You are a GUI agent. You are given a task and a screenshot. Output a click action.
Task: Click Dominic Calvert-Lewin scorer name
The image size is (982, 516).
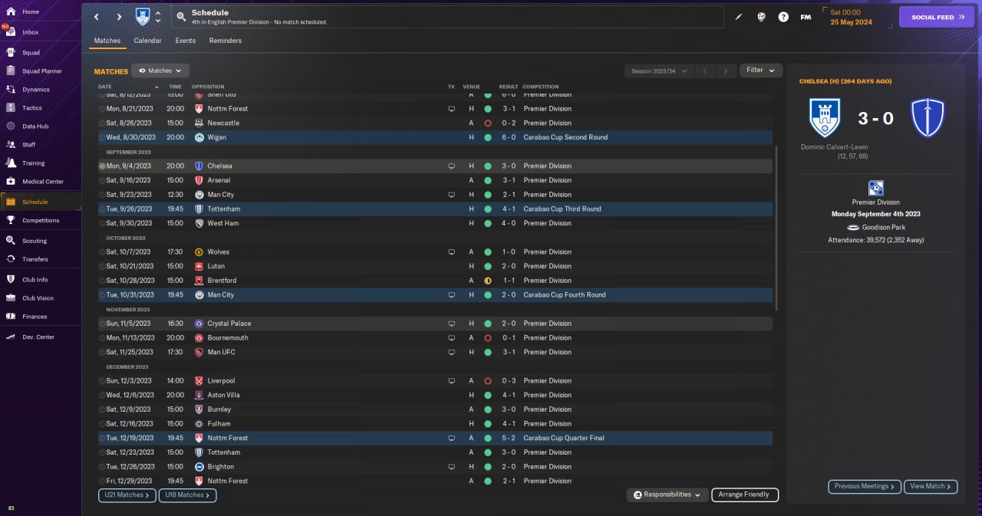pos(835,147)
